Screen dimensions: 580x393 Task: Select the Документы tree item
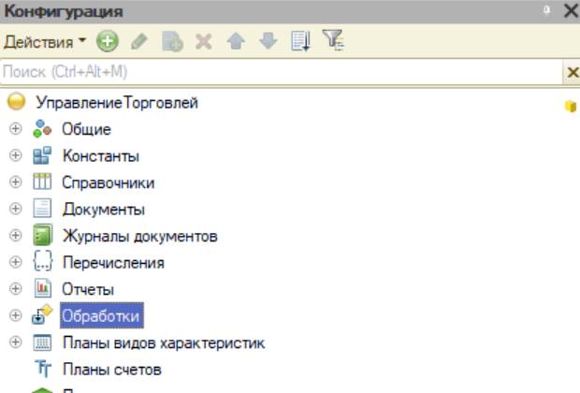104,210
